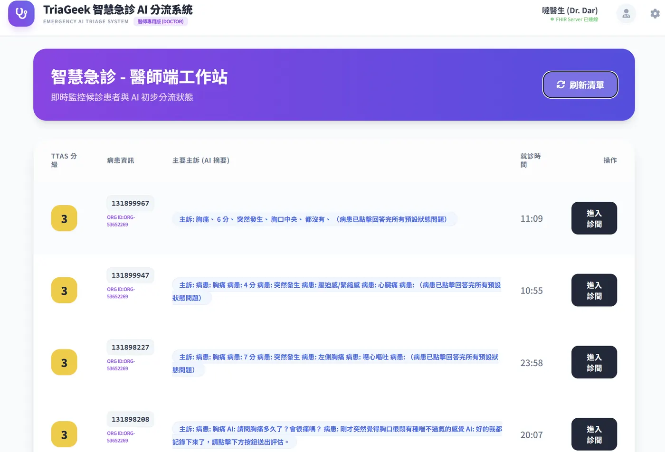Image resolution: width=665 pixels, height=452 pixels.
Task: Click the TriaGeek stethoscope logo icon
Action: (x=21, y=14)
